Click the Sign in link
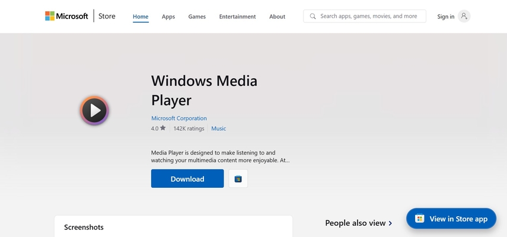Viewport: 507px width, 237px height. point(445,17)
